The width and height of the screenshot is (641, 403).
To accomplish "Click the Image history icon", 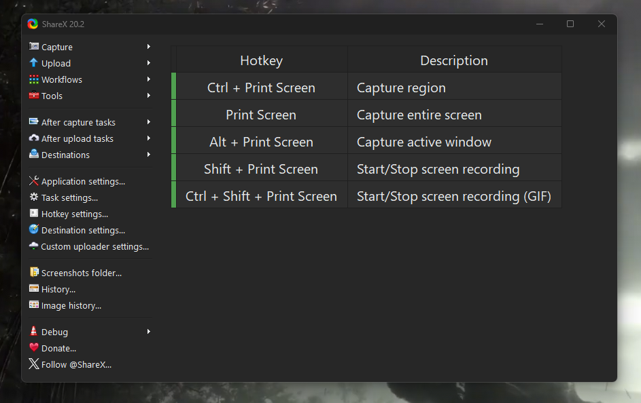I will tap(34, 305).
